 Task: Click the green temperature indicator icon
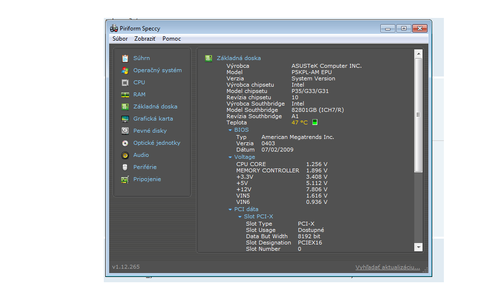[x=315, y=122]
